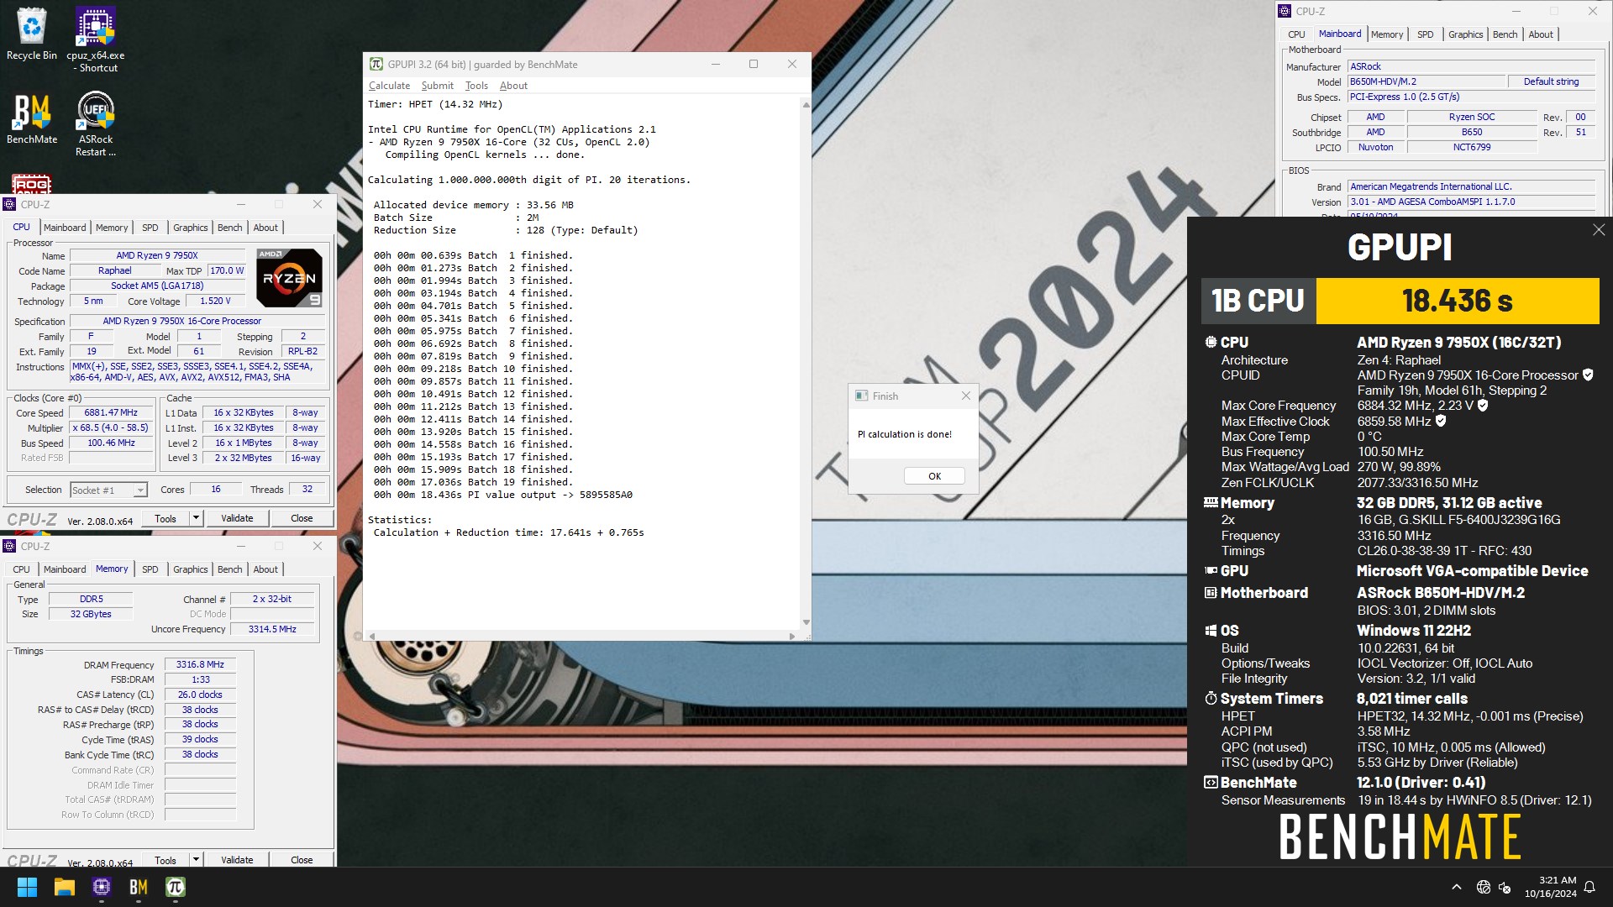Switch to CPU tab in top-right CPU-Z window
Viewport: 1613px width, 907px height.
1296,34
